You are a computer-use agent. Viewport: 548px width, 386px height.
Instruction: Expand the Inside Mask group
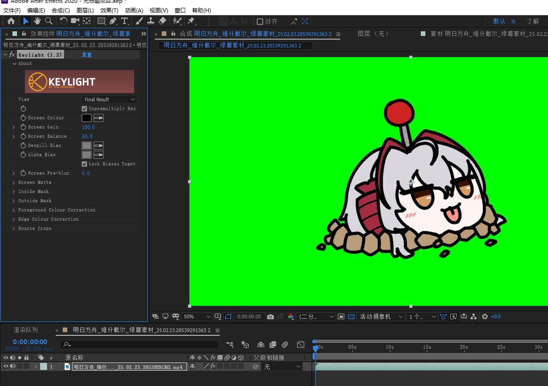point(14,192)
